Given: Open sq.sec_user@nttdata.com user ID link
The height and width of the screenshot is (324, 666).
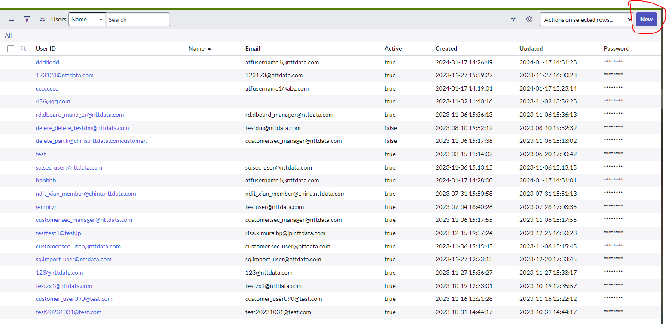Looking at the screenshot, I should point(69,167).
